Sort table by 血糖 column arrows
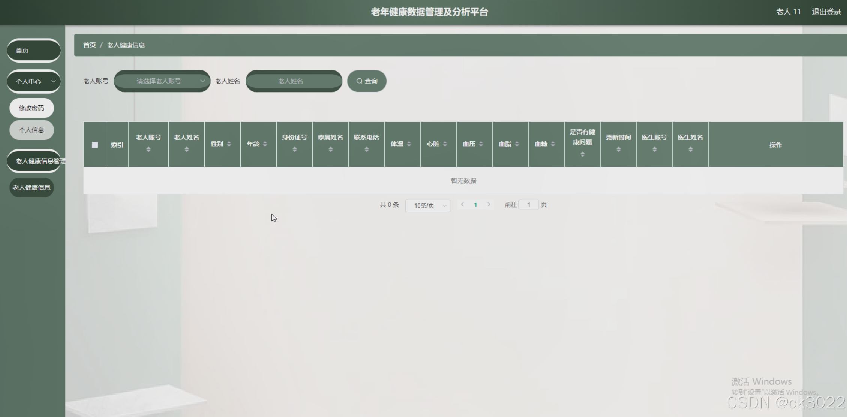This screenshot has height=417, width=847. click(553, 144)
